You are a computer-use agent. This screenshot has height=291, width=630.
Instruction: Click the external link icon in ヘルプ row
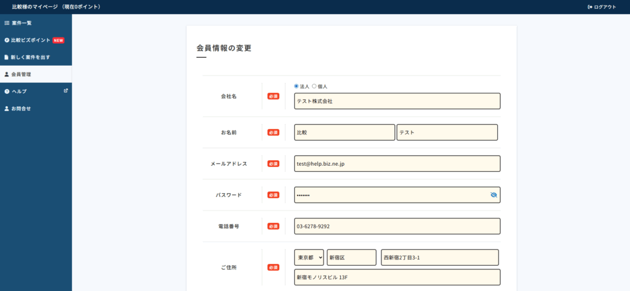coord(66,91)
